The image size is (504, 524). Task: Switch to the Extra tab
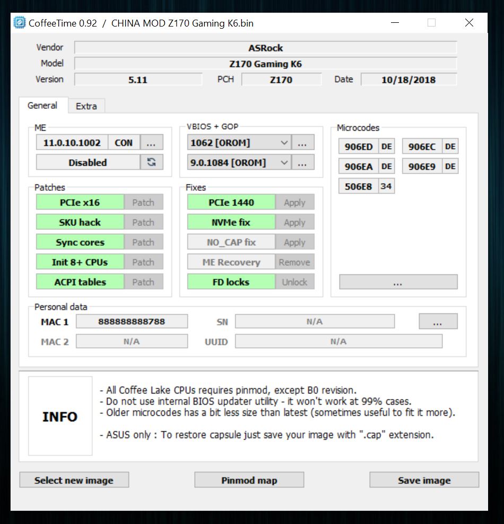coord(86,106)
